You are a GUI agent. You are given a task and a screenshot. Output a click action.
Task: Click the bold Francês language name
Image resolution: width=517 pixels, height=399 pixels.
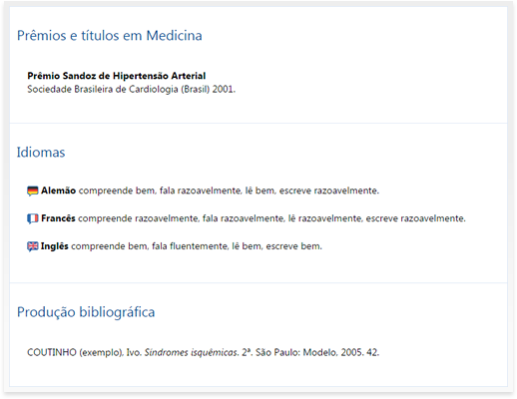[58, 218]
